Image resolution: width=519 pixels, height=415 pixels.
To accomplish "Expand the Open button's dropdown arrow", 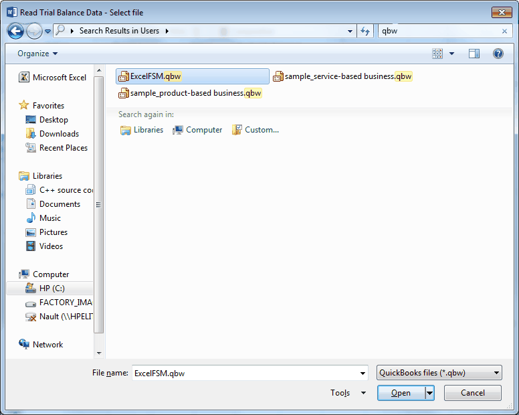I will point(429,393).
